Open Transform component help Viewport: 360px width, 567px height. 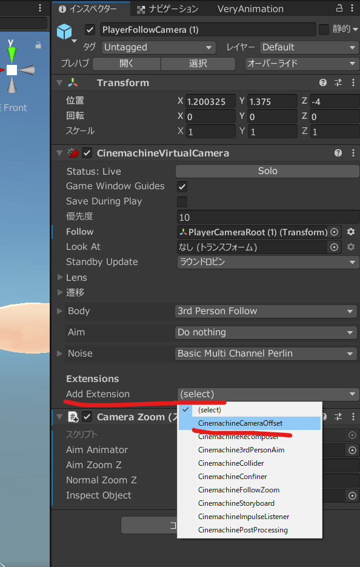point(323,83)
